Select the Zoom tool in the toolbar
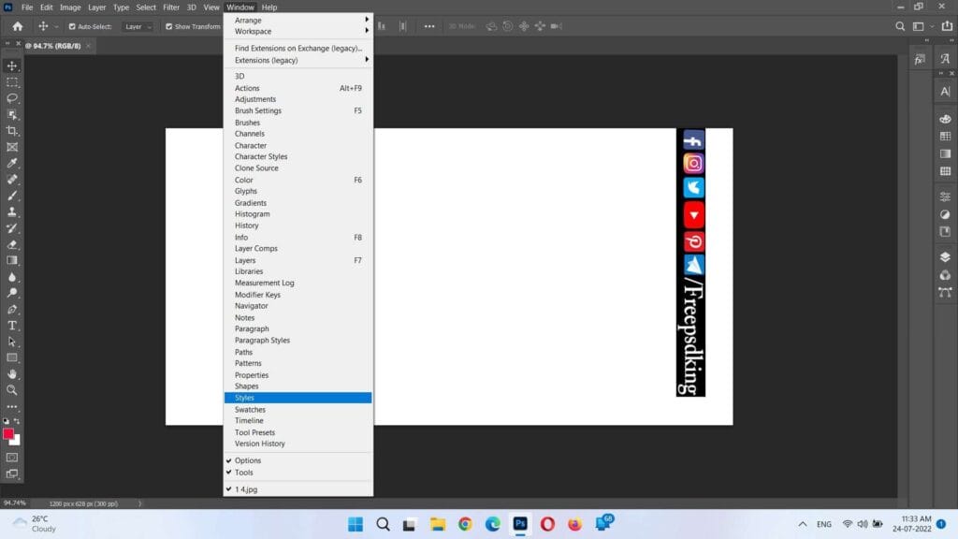 (12, 389)
